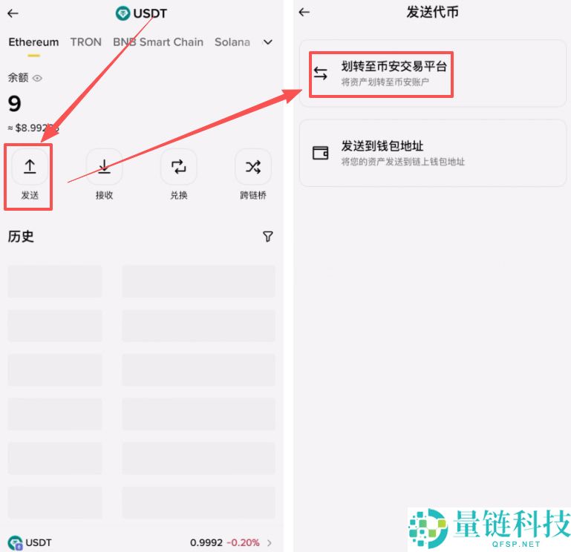This screenshot has height=552, width=571.
Task: Tap the 历史 history heading
Action: coord(21,237)
